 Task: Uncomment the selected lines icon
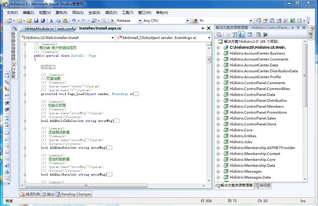[7, 124]
